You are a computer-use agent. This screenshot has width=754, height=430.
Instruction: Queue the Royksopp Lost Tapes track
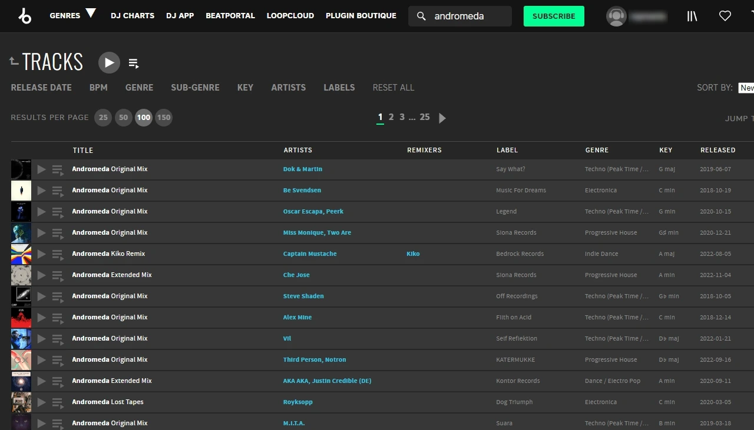coord(58,403)
